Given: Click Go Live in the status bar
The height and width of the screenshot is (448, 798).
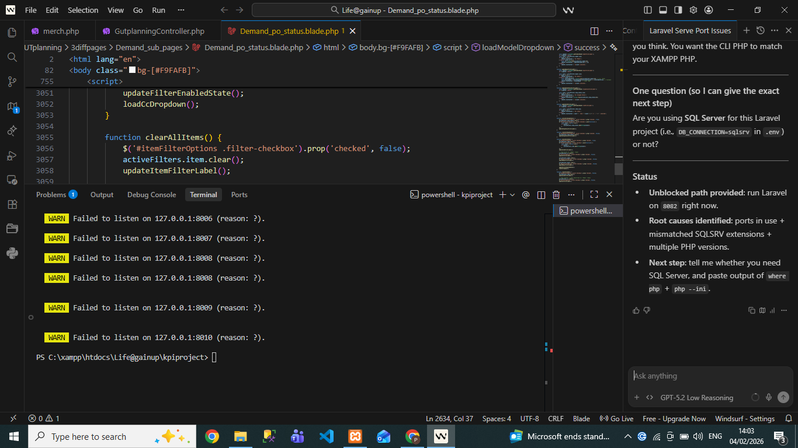Looking at the screenshot, I should 616,419.
